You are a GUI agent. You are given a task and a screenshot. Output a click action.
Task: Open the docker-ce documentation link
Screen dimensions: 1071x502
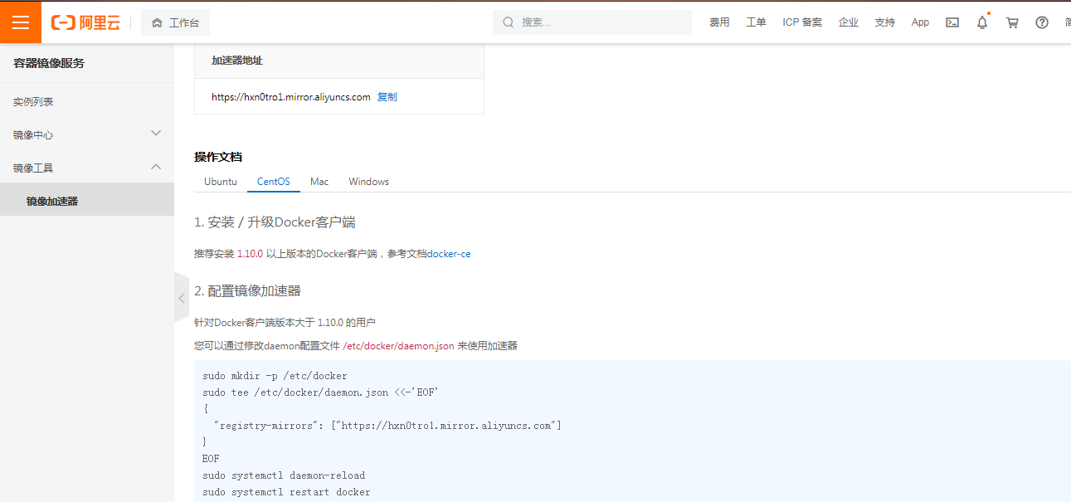tap(449, 254)
